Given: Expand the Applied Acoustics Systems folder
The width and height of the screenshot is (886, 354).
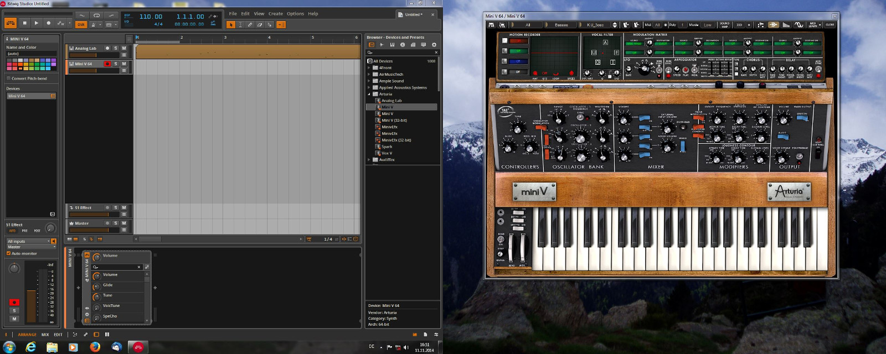Looking at the screenshot, I should point(369,87).
